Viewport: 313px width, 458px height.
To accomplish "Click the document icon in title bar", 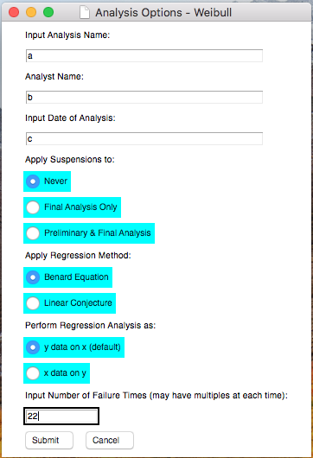I will coord(85,13).
